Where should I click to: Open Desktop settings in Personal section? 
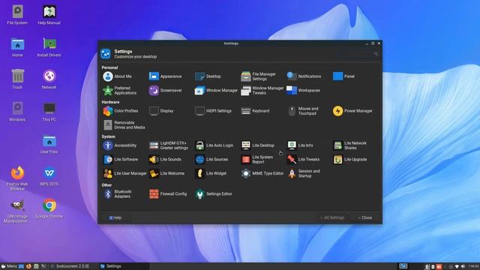(208, 76)
